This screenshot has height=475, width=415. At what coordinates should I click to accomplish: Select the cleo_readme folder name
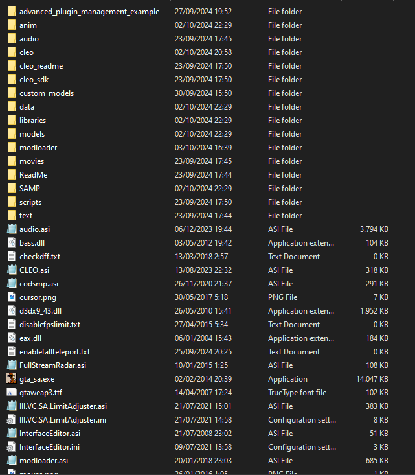pos(41,66)
